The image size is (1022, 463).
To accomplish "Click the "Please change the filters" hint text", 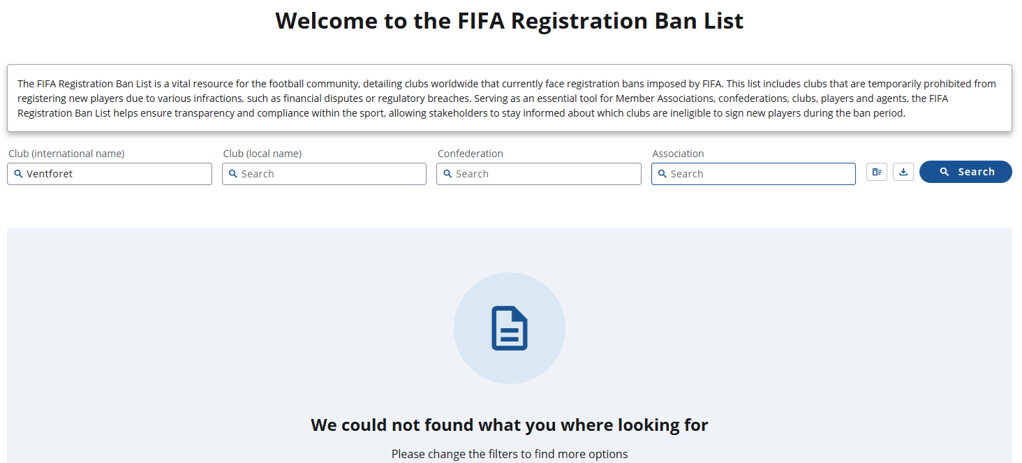I will (510, 454).
